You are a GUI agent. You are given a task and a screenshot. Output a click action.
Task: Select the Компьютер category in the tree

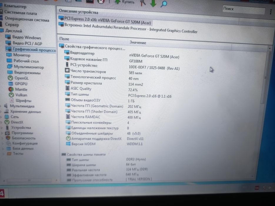tap(15, 6)
